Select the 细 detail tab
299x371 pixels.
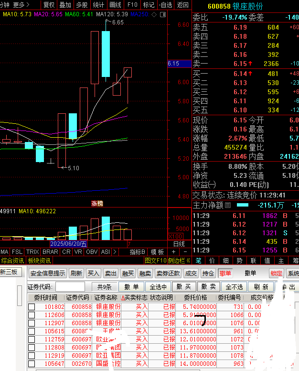[x=226, y=261]
